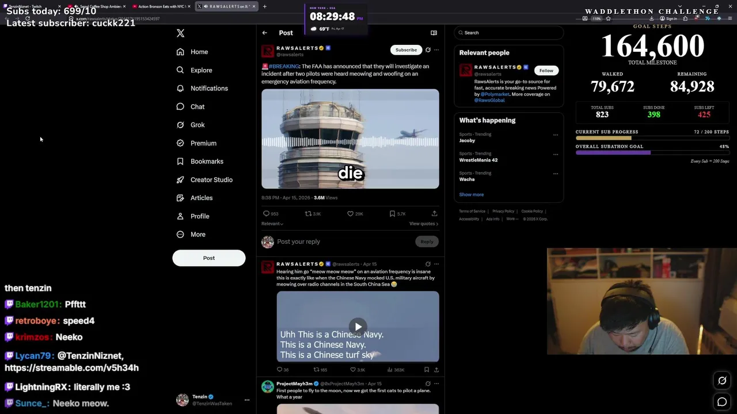737x414 pixels.
Task: View 363K analytics on Chinese Navy reply
Action: [396, 370]
